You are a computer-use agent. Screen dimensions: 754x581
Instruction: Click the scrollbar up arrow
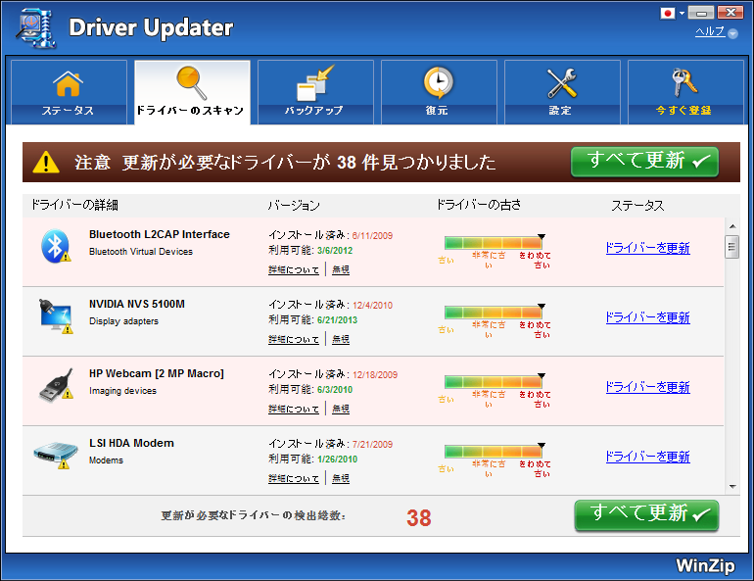coord(731,226)
